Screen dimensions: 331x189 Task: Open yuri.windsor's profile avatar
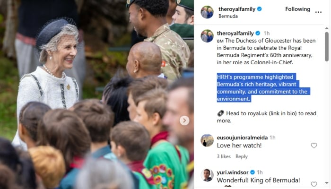pos(207,175)
